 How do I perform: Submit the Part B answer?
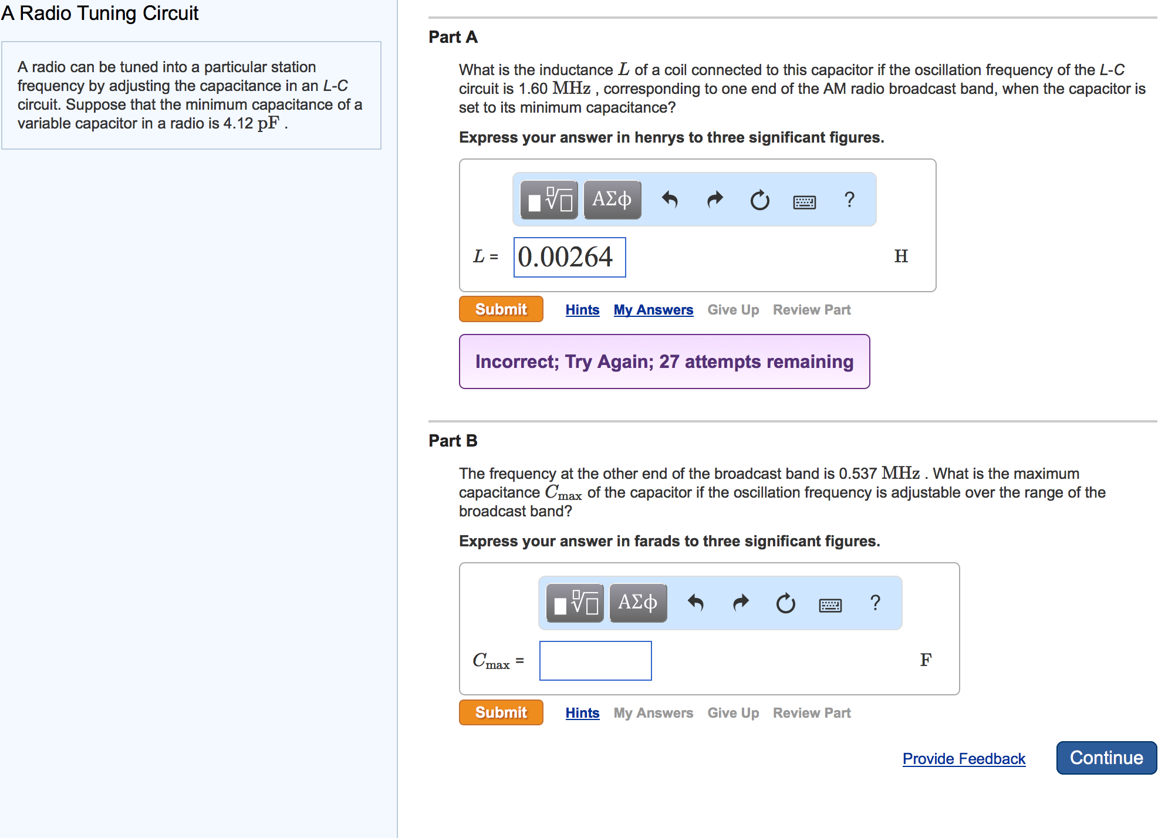coord(501,712)
